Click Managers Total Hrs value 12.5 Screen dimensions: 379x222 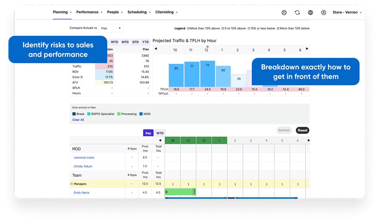pyautogui.click(x=158, y=184)
